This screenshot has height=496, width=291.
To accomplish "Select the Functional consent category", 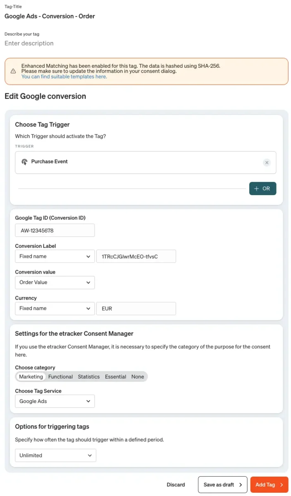I will pos(60,377).
